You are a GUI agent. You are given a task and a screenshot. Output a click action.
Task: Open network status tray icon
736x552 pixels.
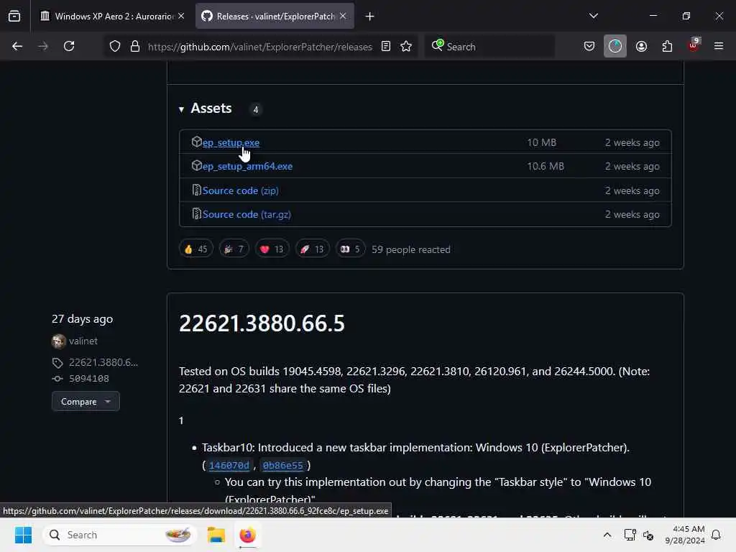click(x=630, y=535)
